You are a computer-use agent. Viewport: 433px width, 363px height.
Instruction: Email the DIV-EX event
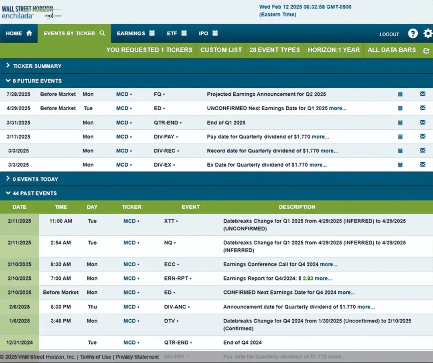pos(423,165)
